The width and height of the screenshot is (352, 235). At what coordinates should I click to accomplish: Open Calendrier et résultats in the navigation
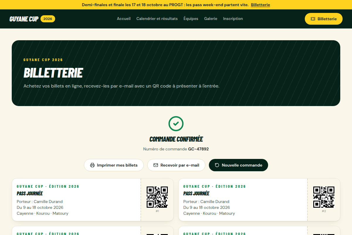point(157,19)
